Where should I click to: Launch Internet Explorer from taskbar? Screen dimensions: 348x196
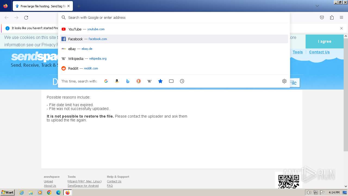coord(22,192)
